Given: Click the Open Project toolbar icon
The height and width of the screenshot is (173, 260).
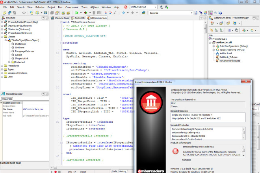Looking at the screenshot, I should (57, 13).
